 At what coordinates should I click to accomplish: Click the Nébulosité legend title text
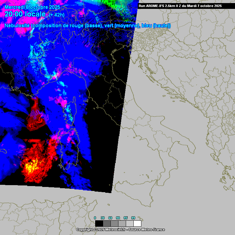point(17,26)
